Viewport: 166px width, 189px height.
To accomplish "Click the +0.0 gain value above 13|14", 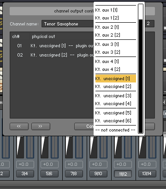I will 147,164.
